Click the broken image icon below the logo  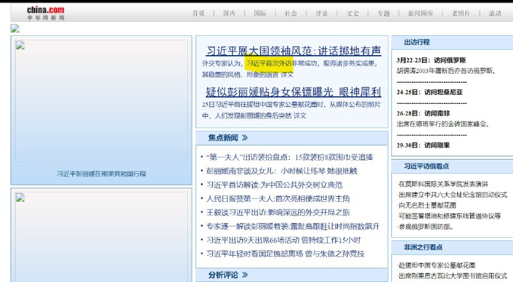(x=15, y=28)
